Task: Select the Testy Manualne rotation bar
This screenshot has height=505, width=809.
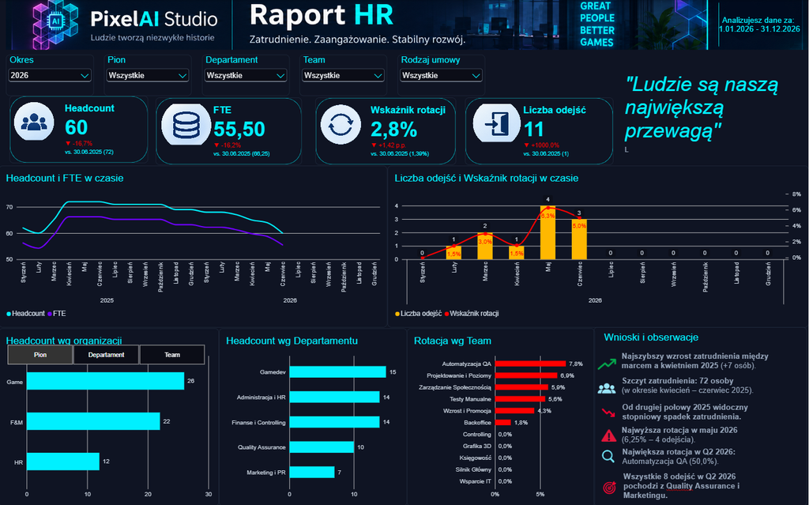Action: click(x=520, y=399)
